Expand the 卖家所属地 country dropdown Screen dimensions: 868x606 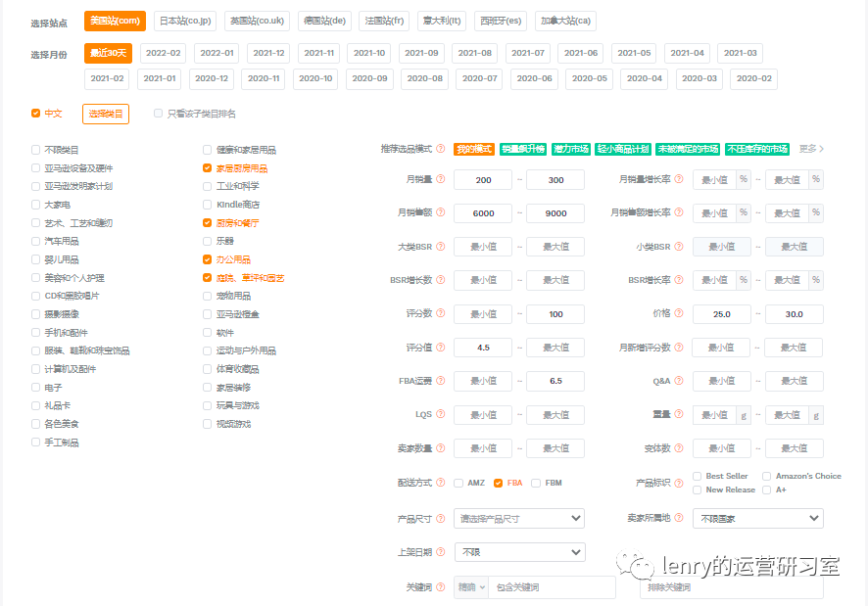coord(758,518)
